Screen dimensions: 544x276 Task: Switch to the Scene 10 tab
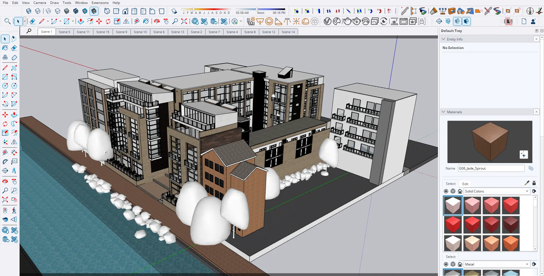pyautogui.click(x=140, y=32)
